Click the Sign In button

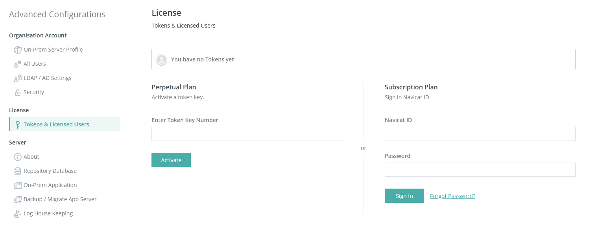404,196
